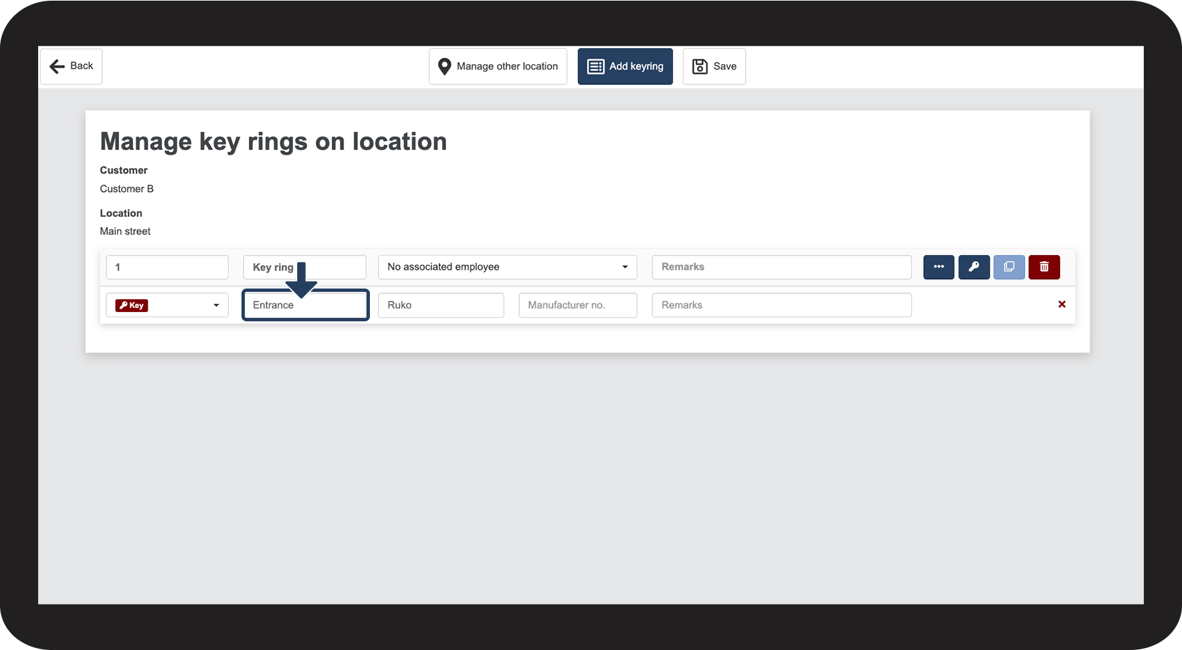The width and height of the screenshot is (1182, 650).
Task: Duplicate the key ring with copy icon
Action: tap(1009, 267)
